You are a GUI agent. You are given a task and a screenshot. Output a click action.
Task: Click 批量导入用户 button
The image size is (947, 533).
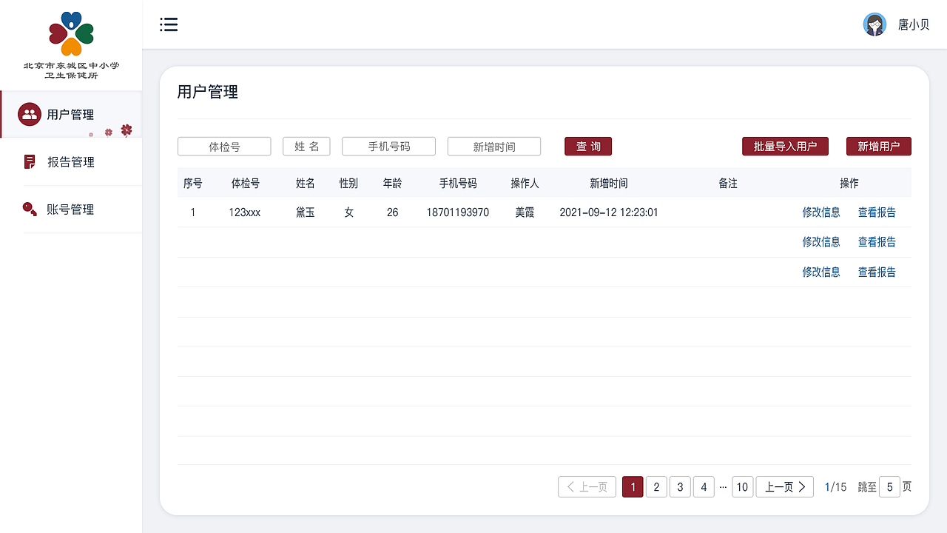[785, 147]
